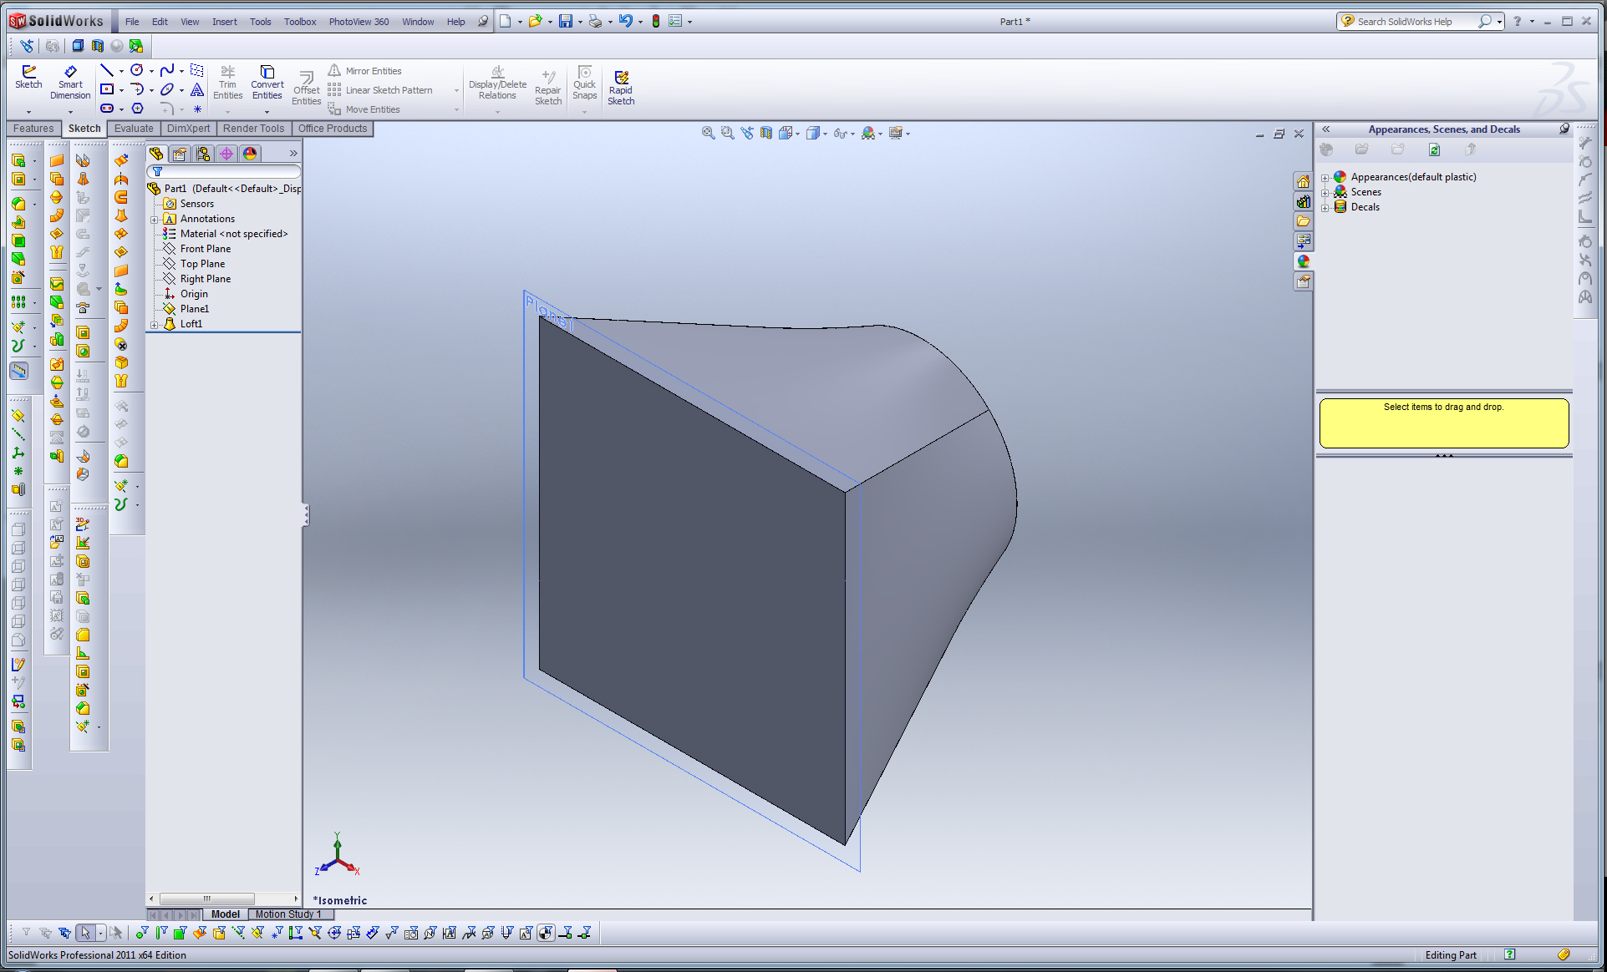This screenshot has height=972, width=1607.
Task: Pick the Line sketch tool
Action: tap(107, 70)
